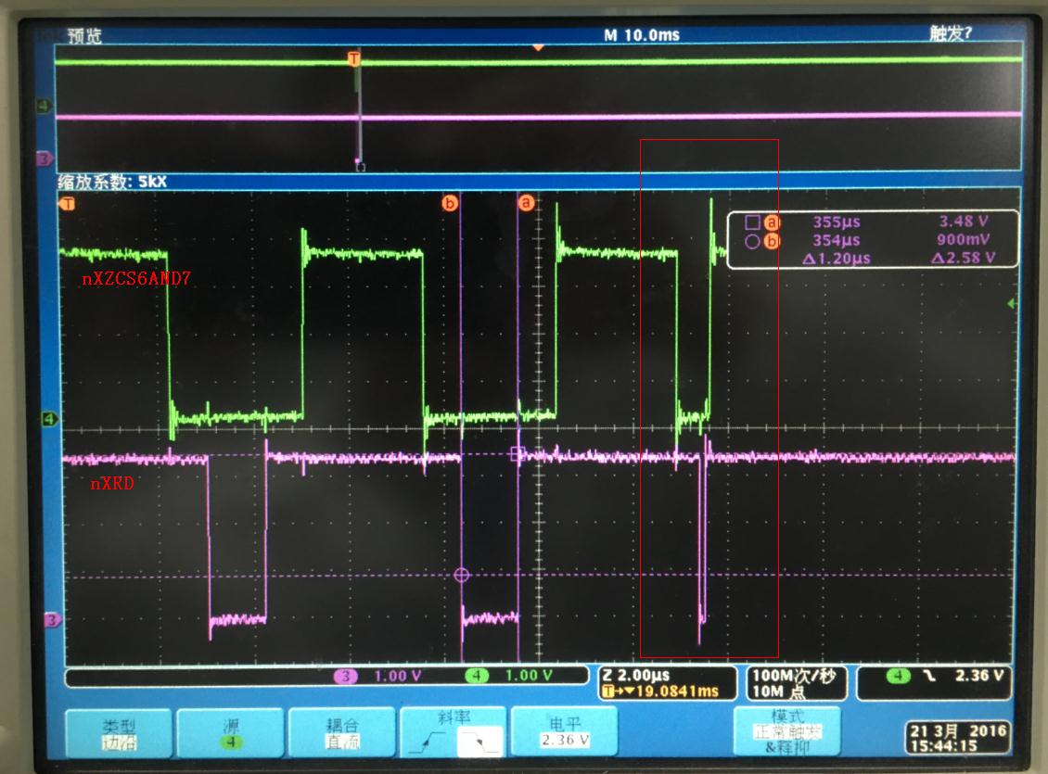
Task: Click the orange b badge in cursor readout
Action: [772, 241]
